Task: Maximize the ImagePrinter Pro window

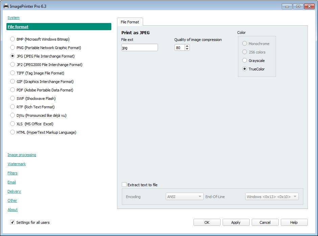Action: [x=298, y=6]
